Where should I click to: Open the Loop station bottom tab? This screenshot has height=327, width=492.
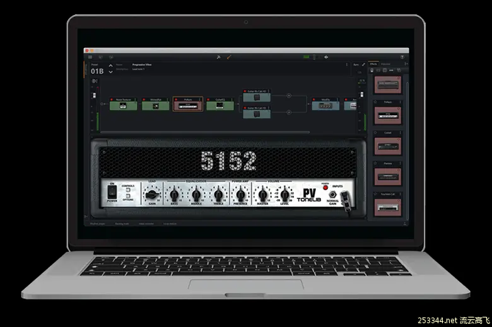[x=170, y=224]
